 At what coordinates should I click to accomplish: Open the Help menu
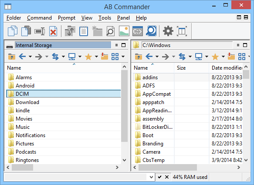coord(141,18)
